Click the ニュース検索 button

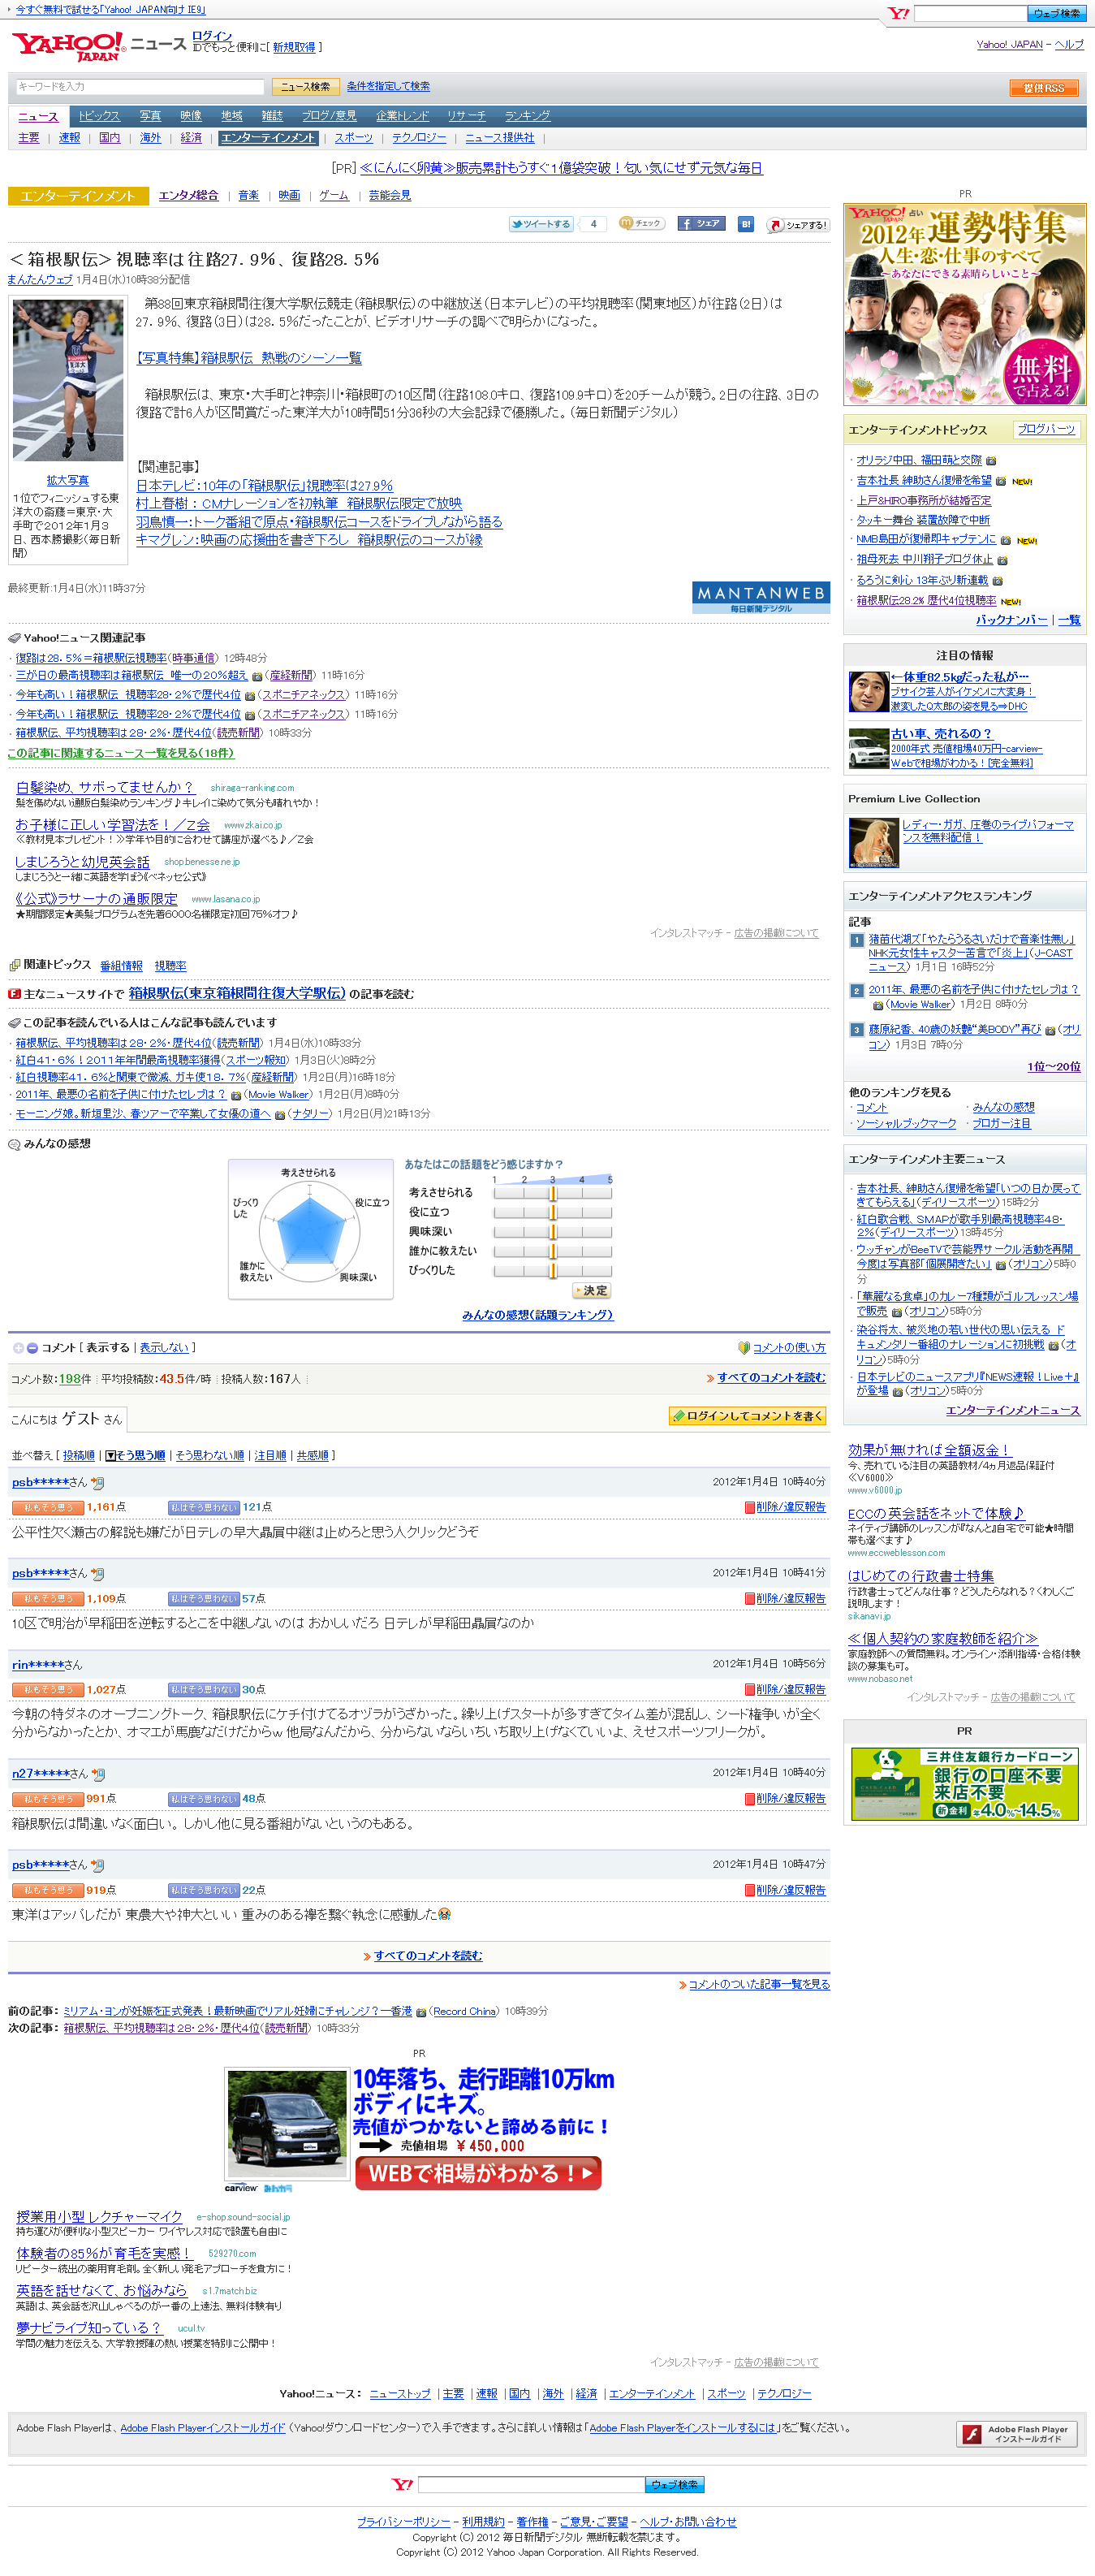[x=304, y=87]
